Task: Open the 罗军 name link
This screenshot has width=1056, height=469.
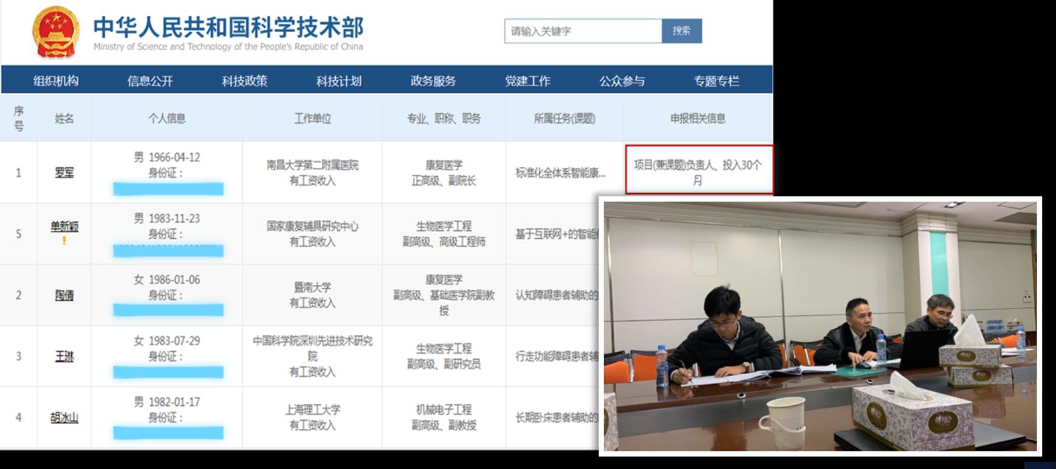Action: pos(64,173)
